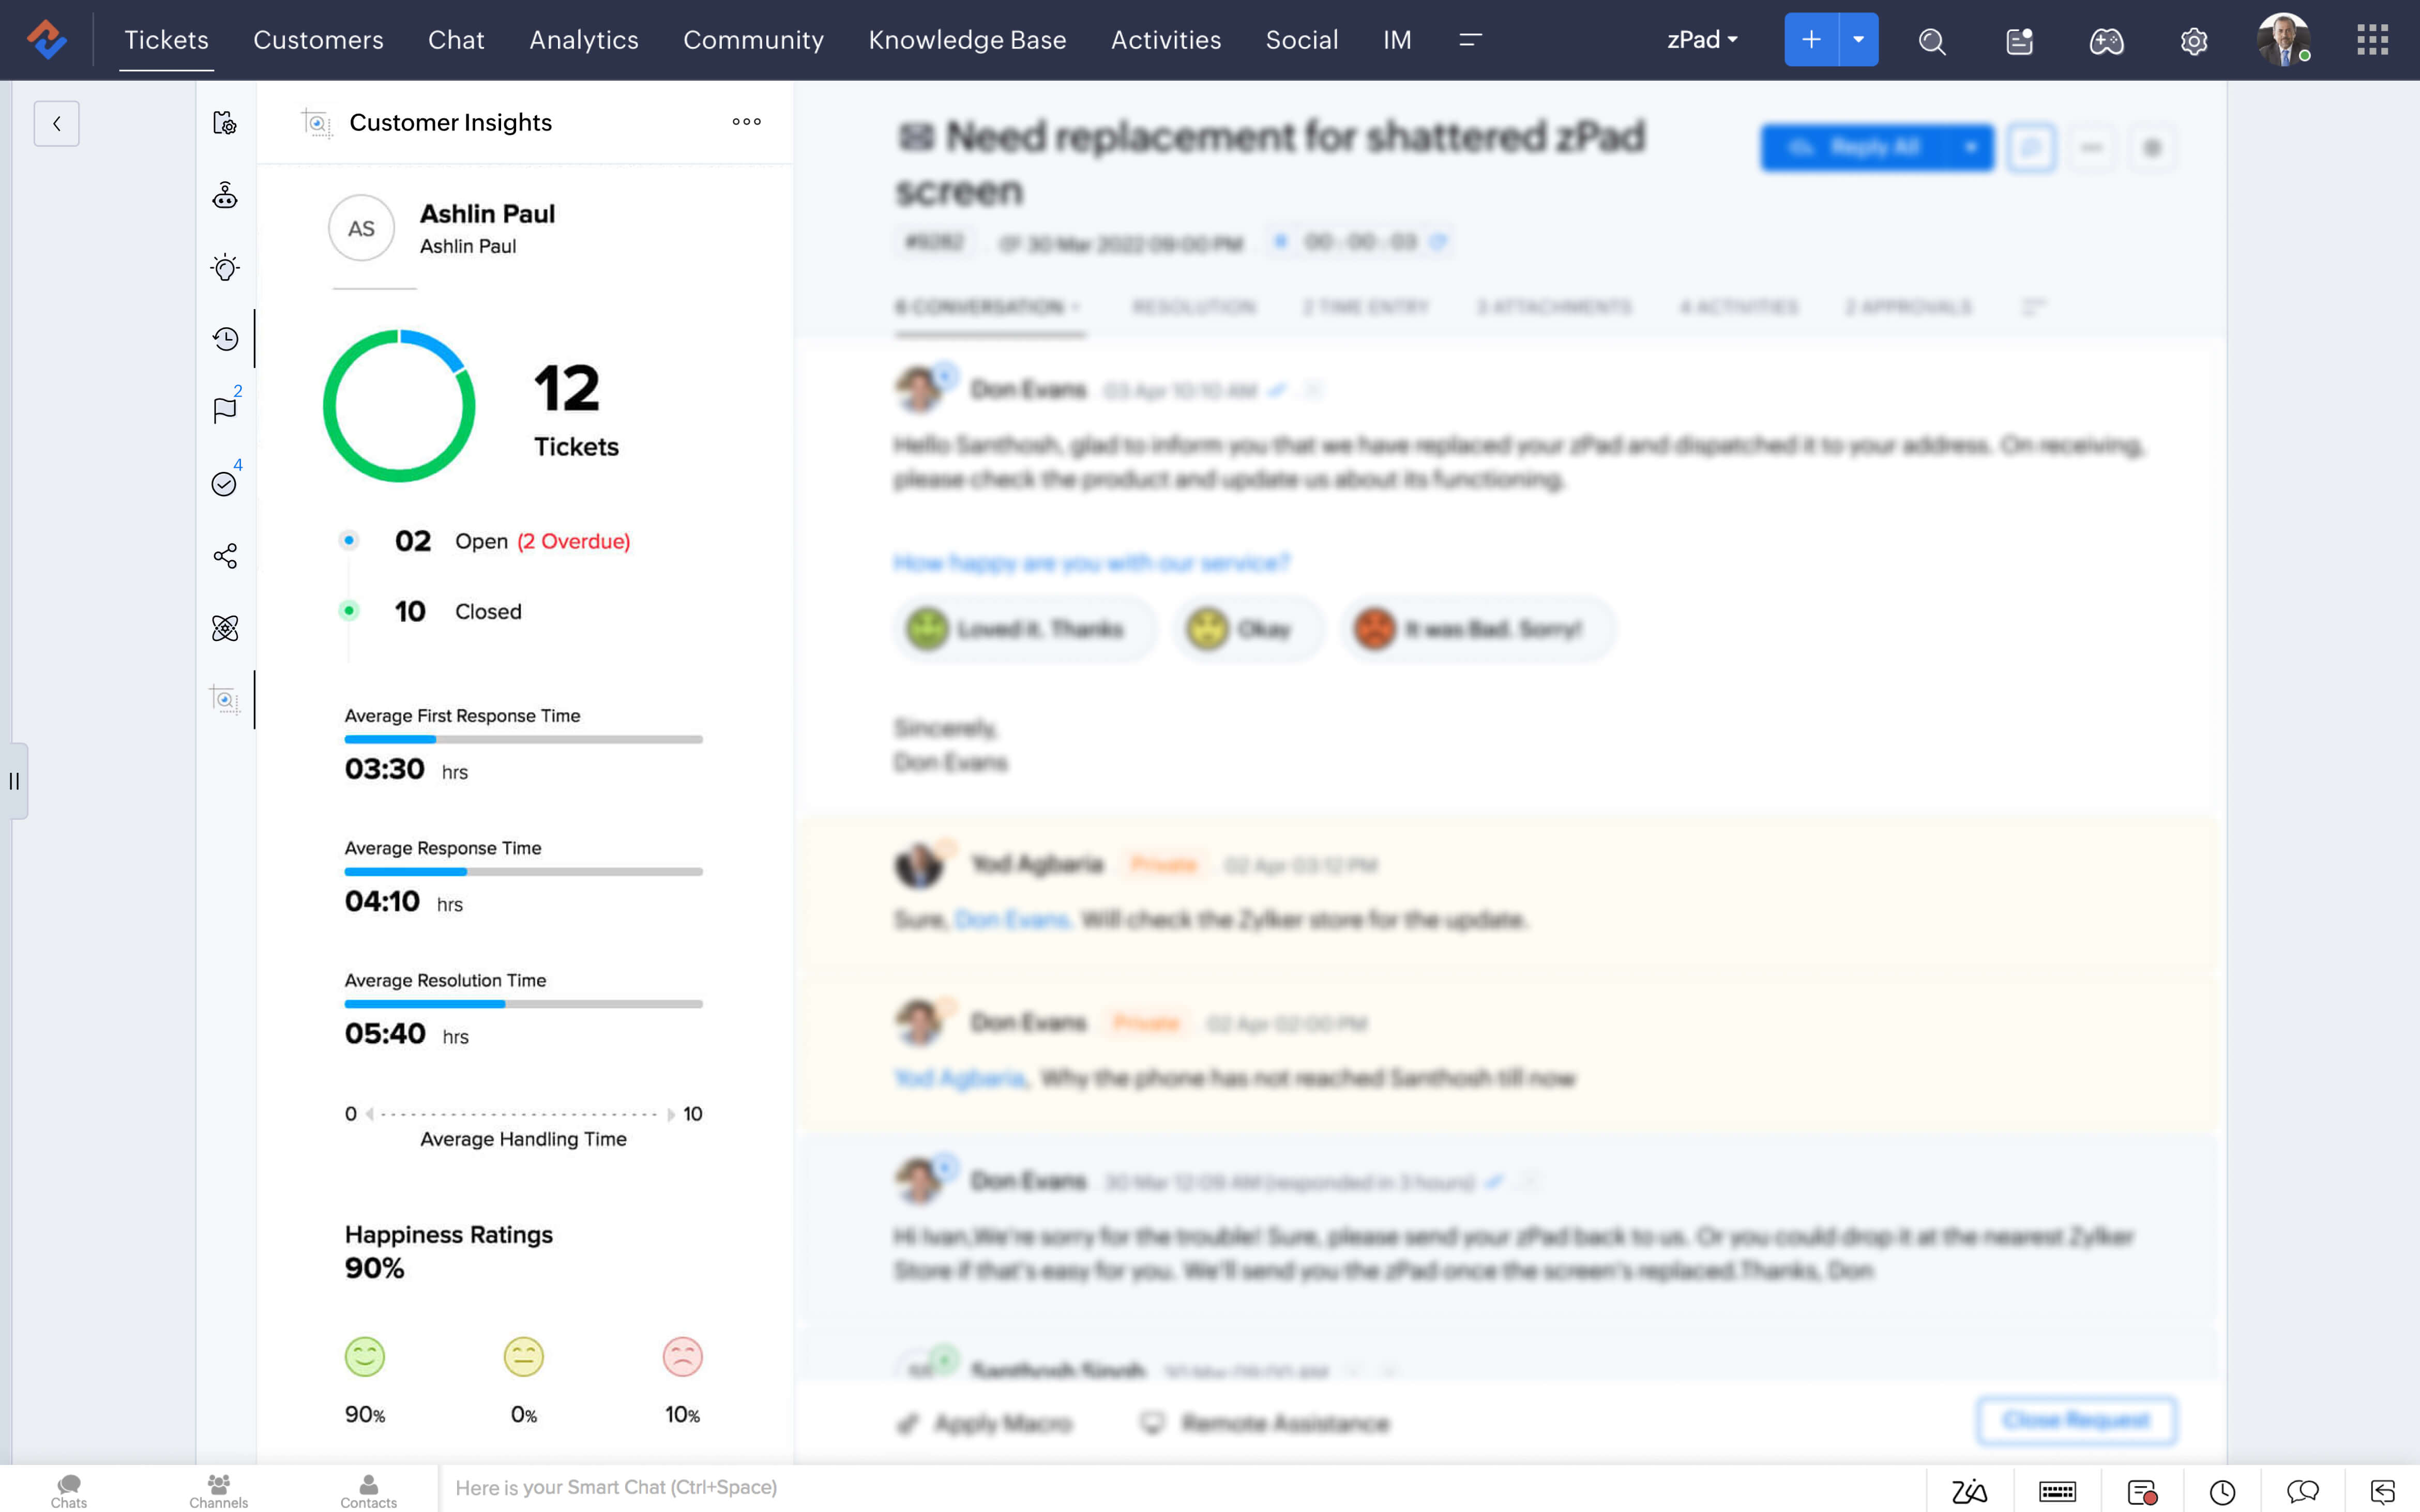Click the atom-shaped icon in sidebar
The height and width of the screenshot is (1512, 2420).
[x=225, y=628]
